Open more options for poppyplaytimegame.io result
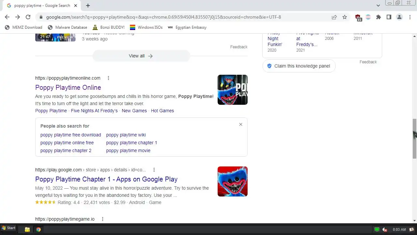The width and height of the screenshot is (417, 235). click(x=103, y=219)
